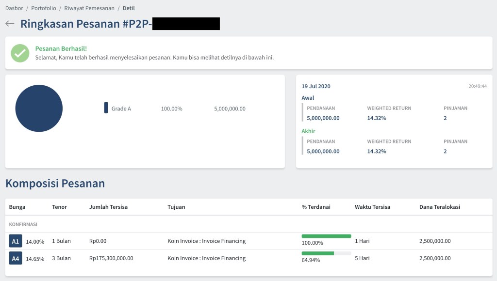Open Dasbor breadcrumb link
This screenshot has width=497, height=281.
[14, 8]
